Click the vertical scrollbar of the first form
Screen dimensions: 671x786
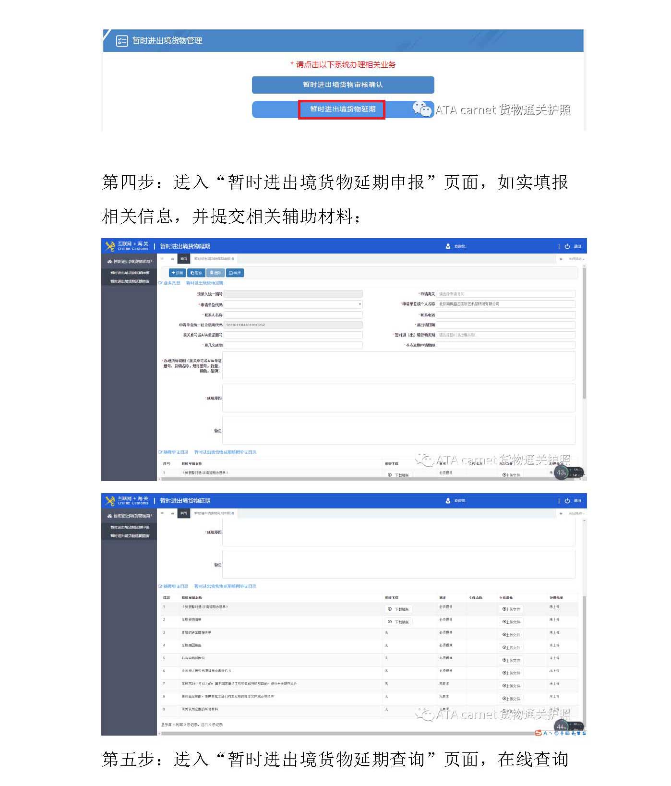[x=584, y=336]
